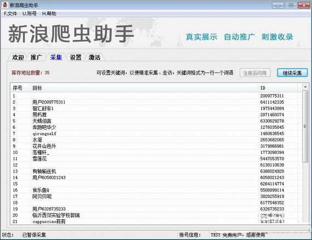Screen dimensions: 312x240
Task: Select the 雪莲花 row
Action: 156,159
